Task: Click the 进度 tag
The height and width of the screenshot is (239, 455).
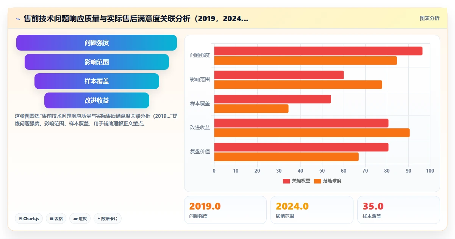Action: 80,219
